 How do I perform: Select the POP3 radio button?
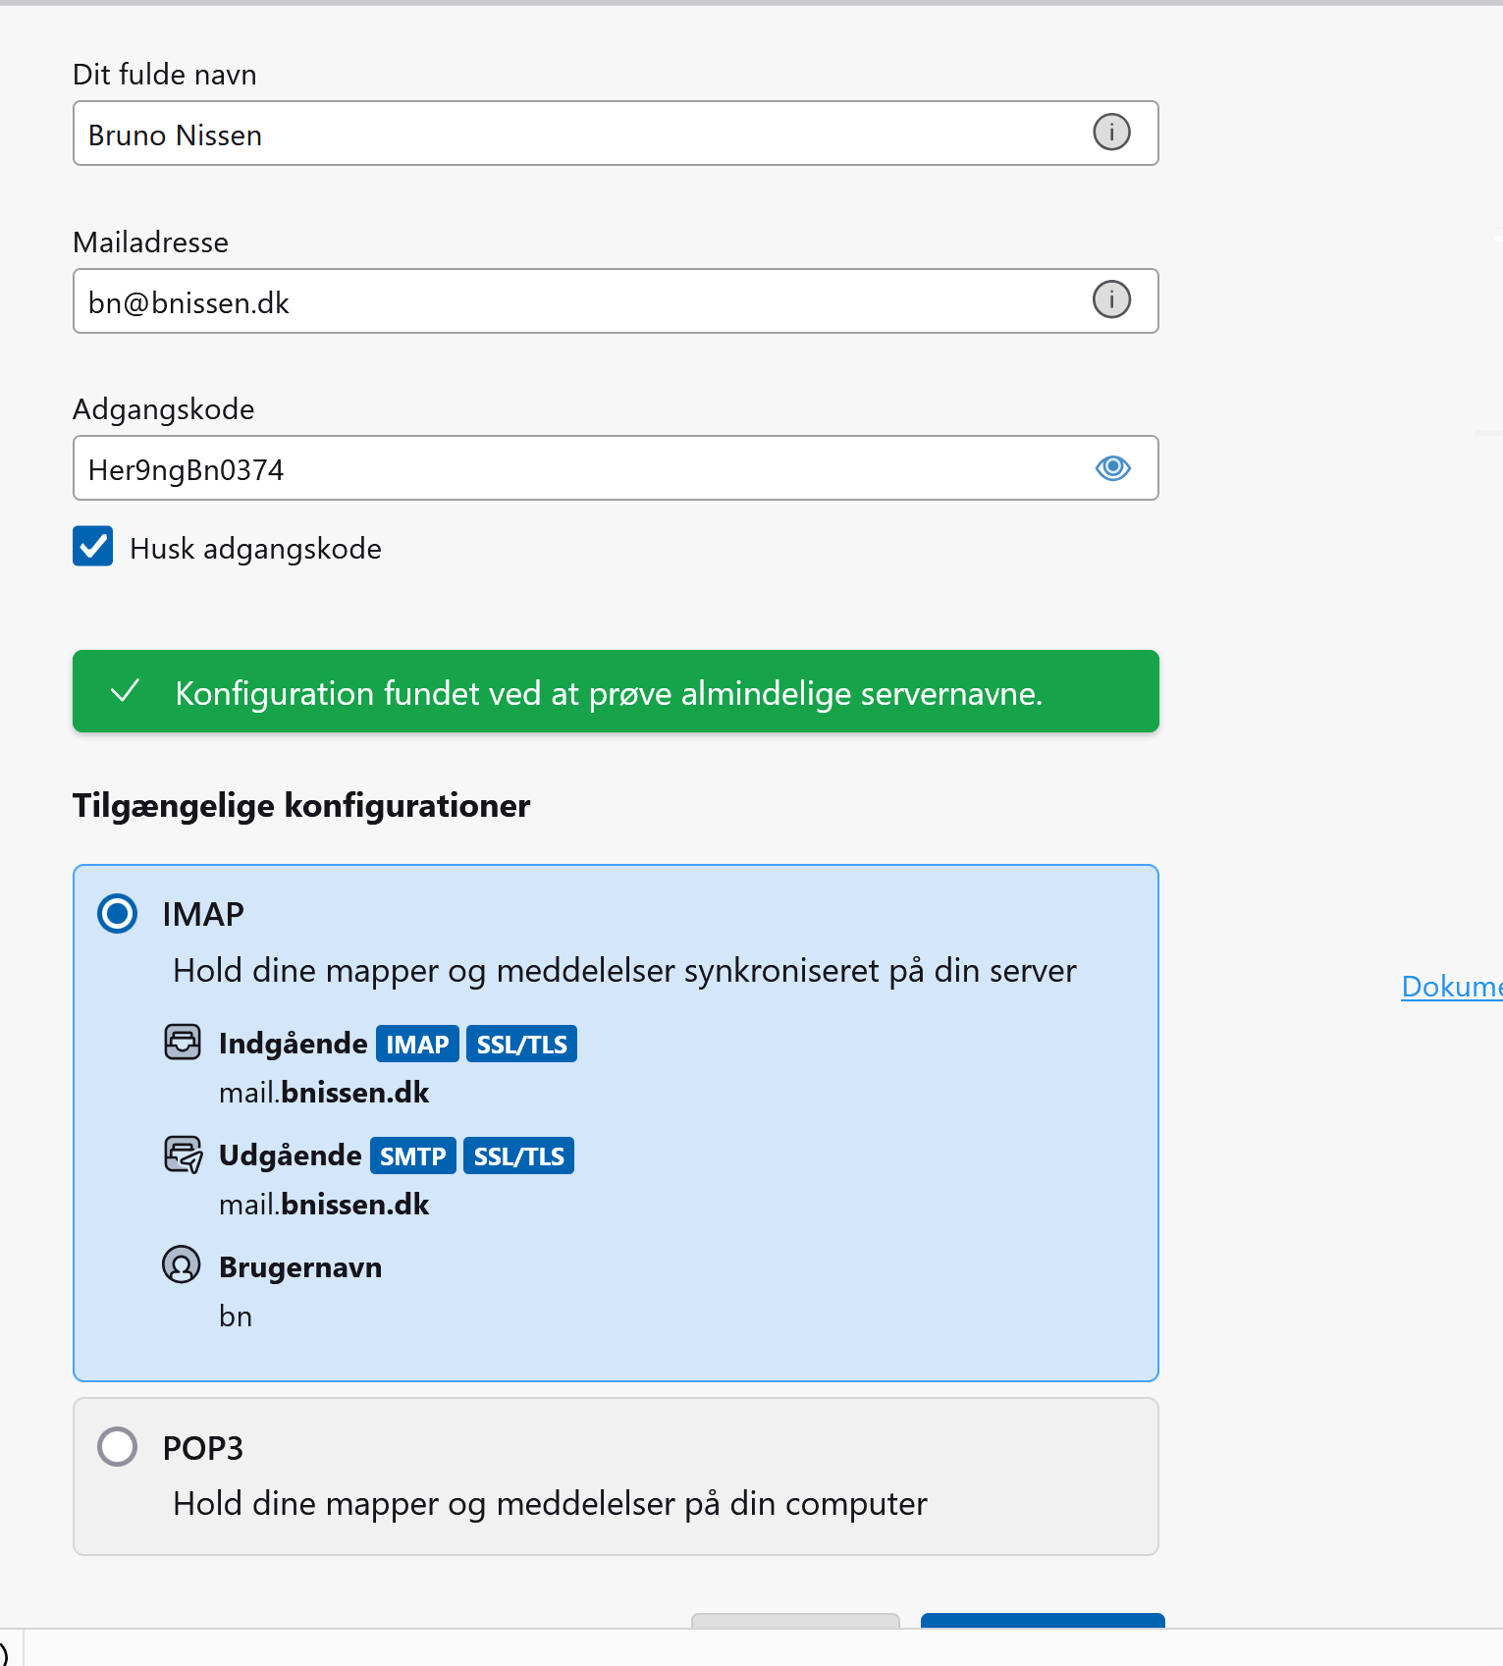tap(118, 1446)
